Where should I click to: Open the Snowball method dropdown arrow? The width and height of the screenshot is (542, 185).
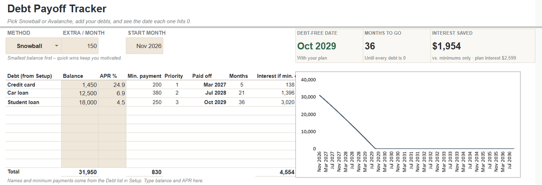point(56,46)
